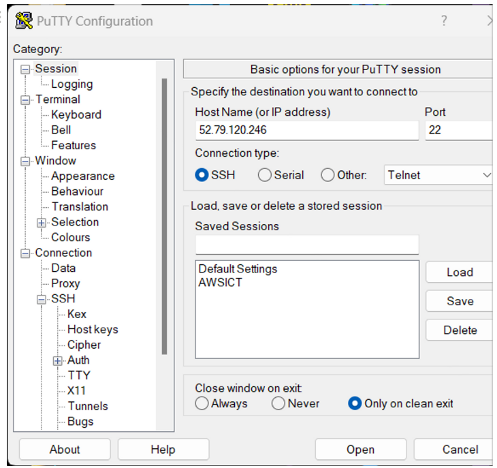Image resolution: width=497 pixels, height=468 pixels.
Task: Open the TTY category
Action: coord(79,375)
